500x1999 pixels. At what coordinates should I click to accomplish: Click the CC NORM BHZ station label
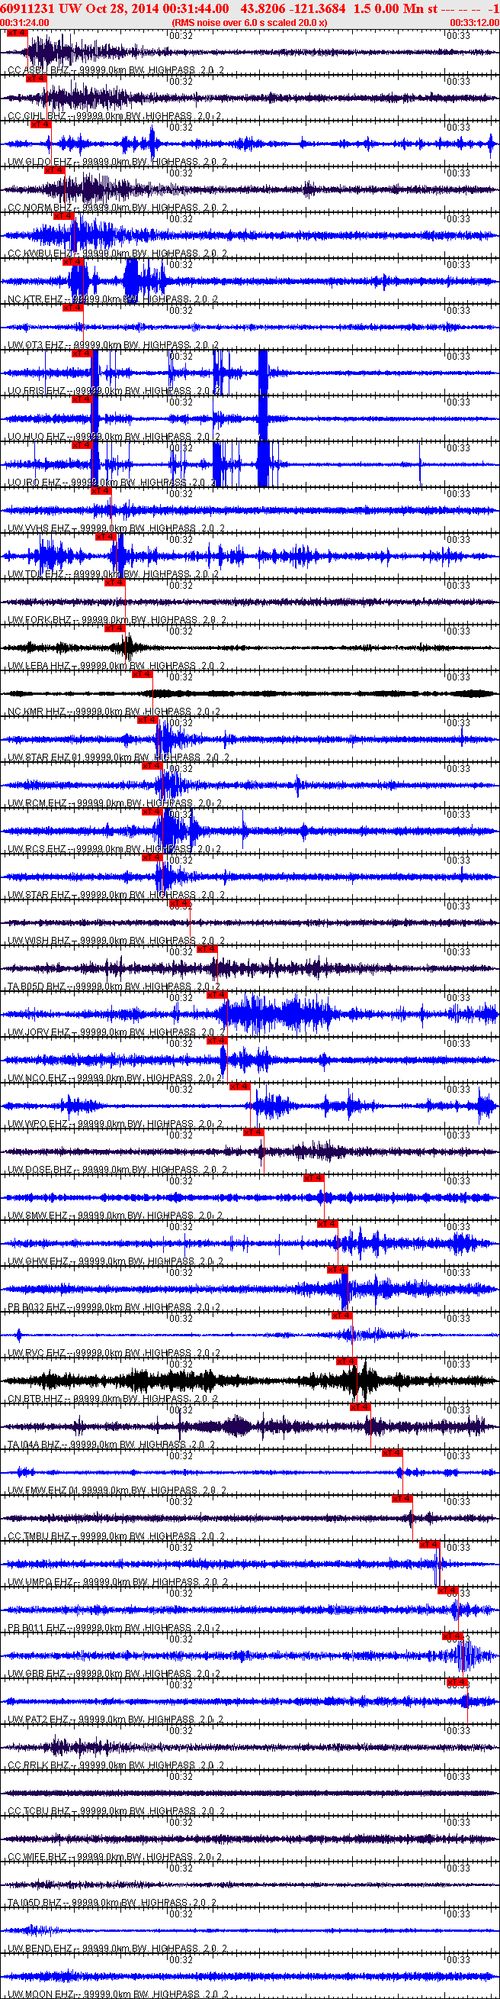tap(39, 208)
